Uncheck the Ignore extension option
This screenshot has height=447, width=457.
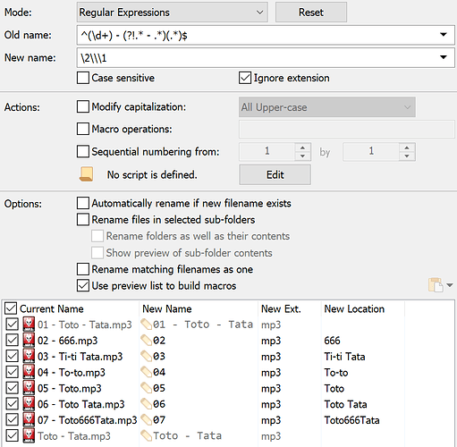click(x=245, y=78)
